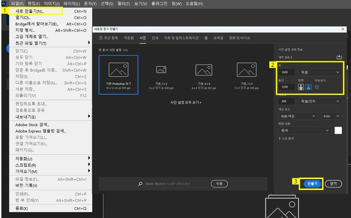This screenshot has width=351, height=218.
Task: Click the 제목 없음-1 document title
Action: 285,57
